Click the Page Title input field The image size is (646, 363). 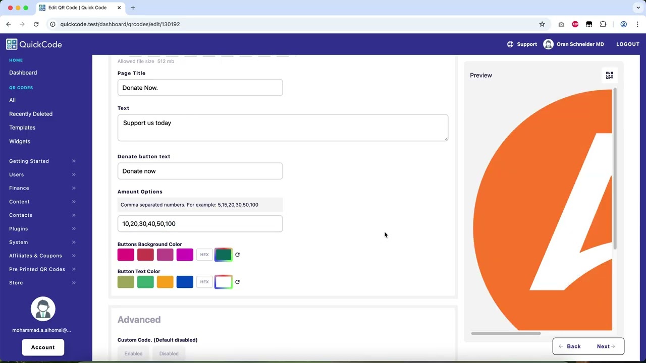tap(200, 88)
